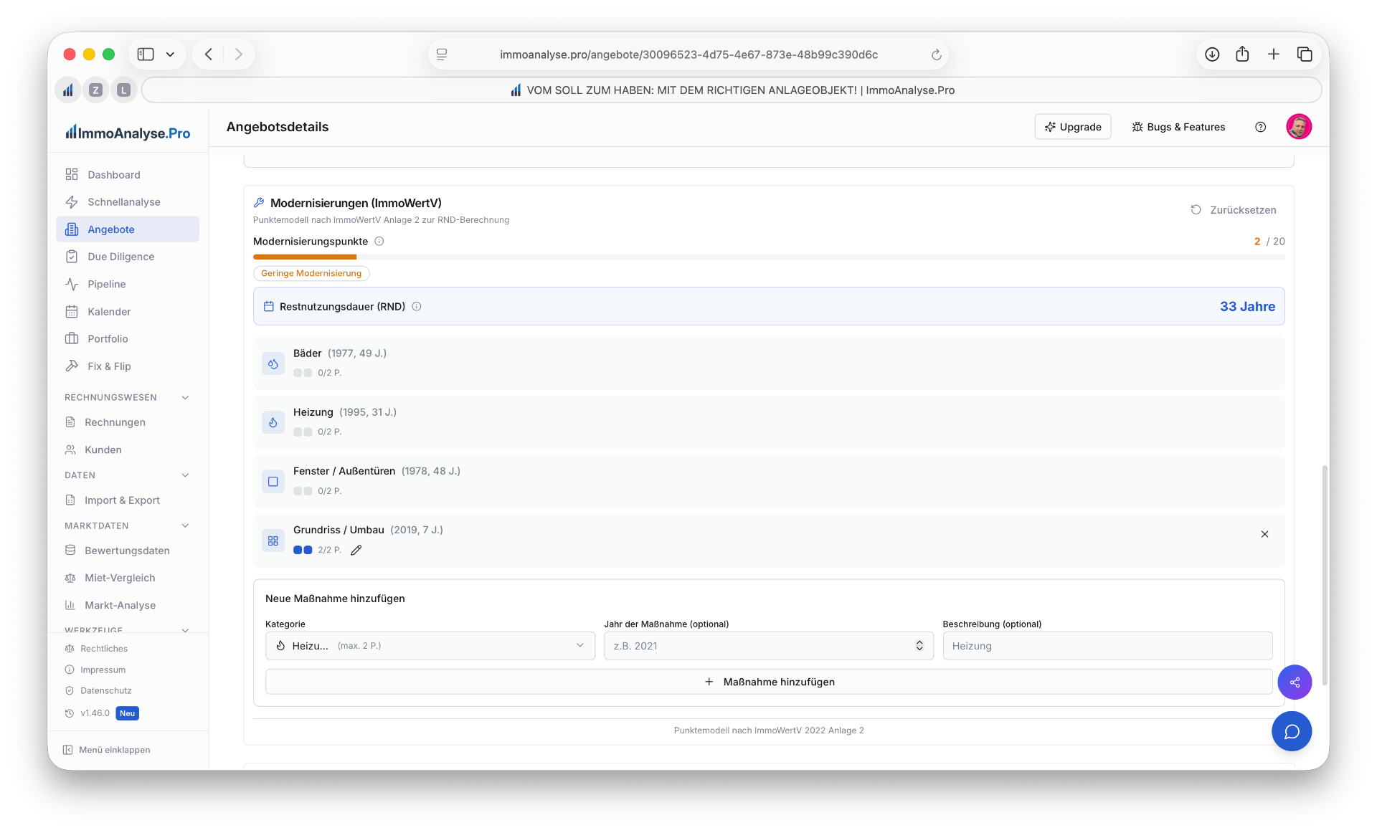Open the help question mark icon
Viewport: 1377px width, 833px height.
coord(1260,127)
